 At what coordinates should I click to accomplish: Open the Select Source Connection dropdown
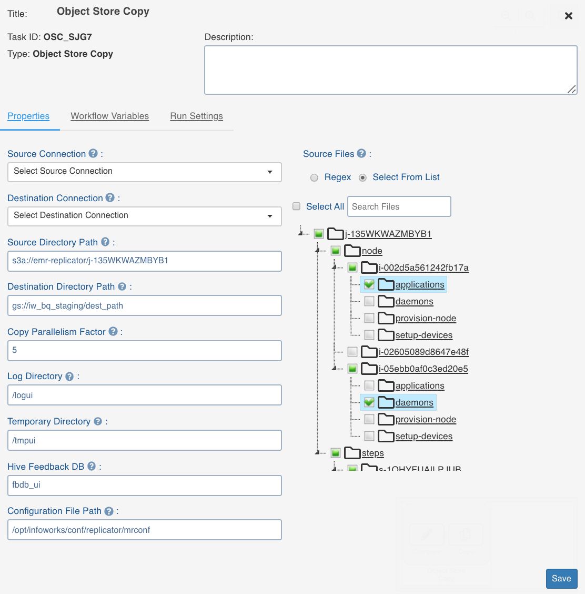click(144, 172)
